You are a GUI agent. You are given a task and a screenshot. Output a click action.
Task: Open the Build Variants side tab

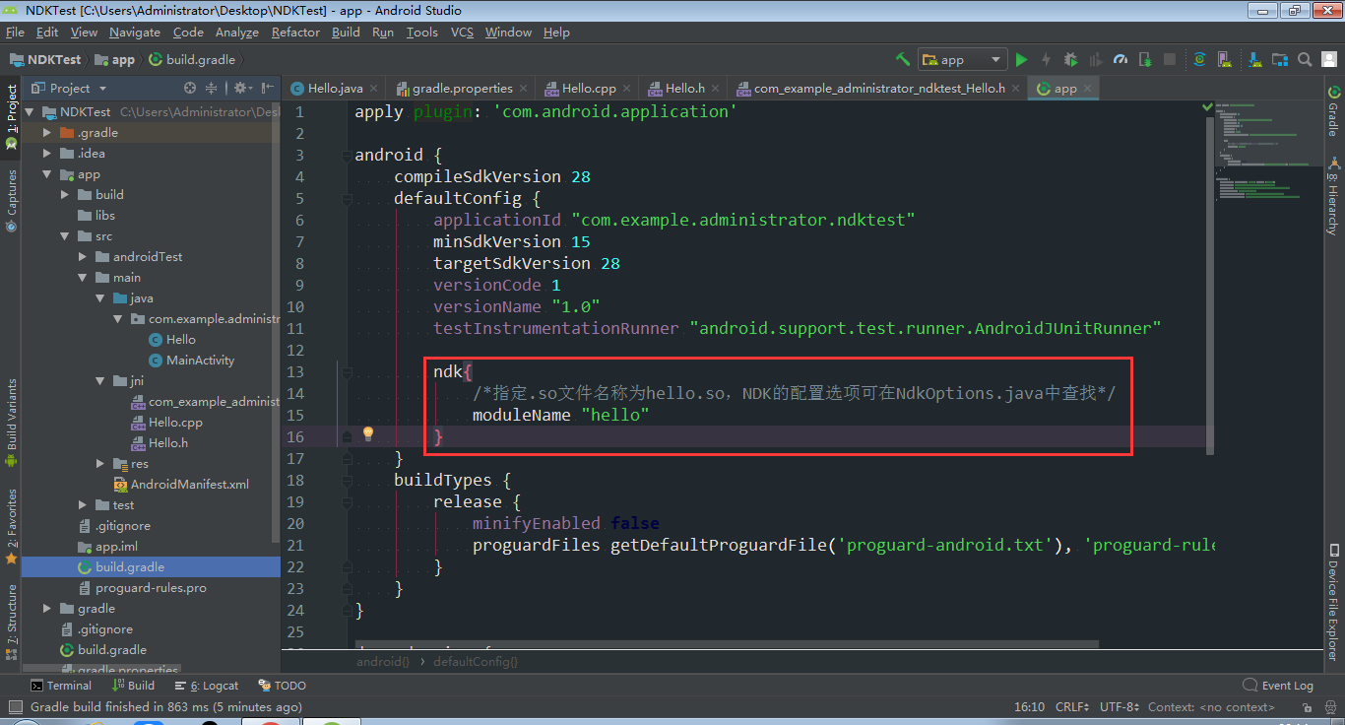click(12, 422)
